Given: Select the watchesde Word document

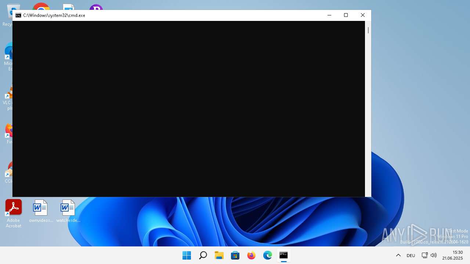Looking at the screenshot, I should pyautogui.click(x=68, y=211).
